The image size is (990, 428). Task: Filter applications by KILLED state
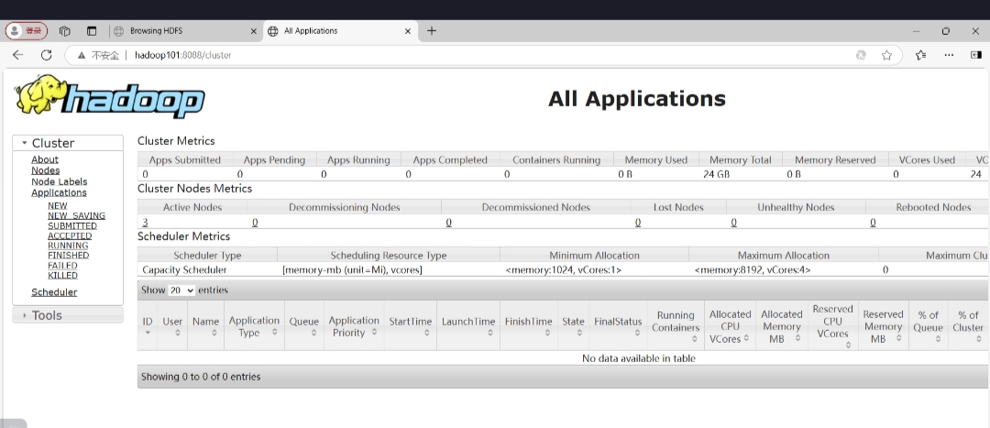62,275
